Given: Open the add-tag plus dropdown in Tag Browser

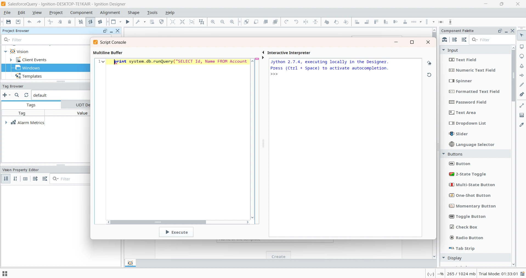Looking at the screenshot, I should click(7, 95).
